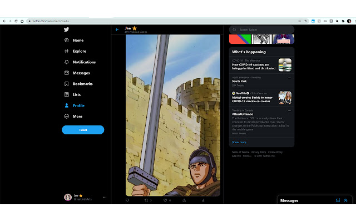The width and height of the screenshot is (356, 222).
Task: Open the purple-haired character thumbnail
Action: (x=283, y=39)
